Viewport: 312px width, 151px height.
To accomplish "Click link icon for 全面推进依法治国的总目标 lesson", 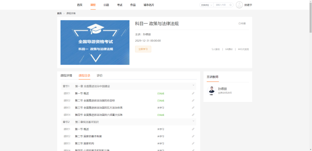I will 193,100.
